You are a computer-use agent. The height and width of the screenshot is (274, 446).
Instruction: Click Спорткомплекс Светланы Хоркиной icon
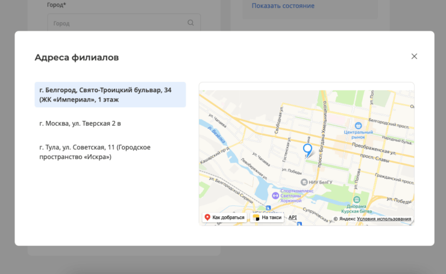pyautogui.click(x=275, y=196)
